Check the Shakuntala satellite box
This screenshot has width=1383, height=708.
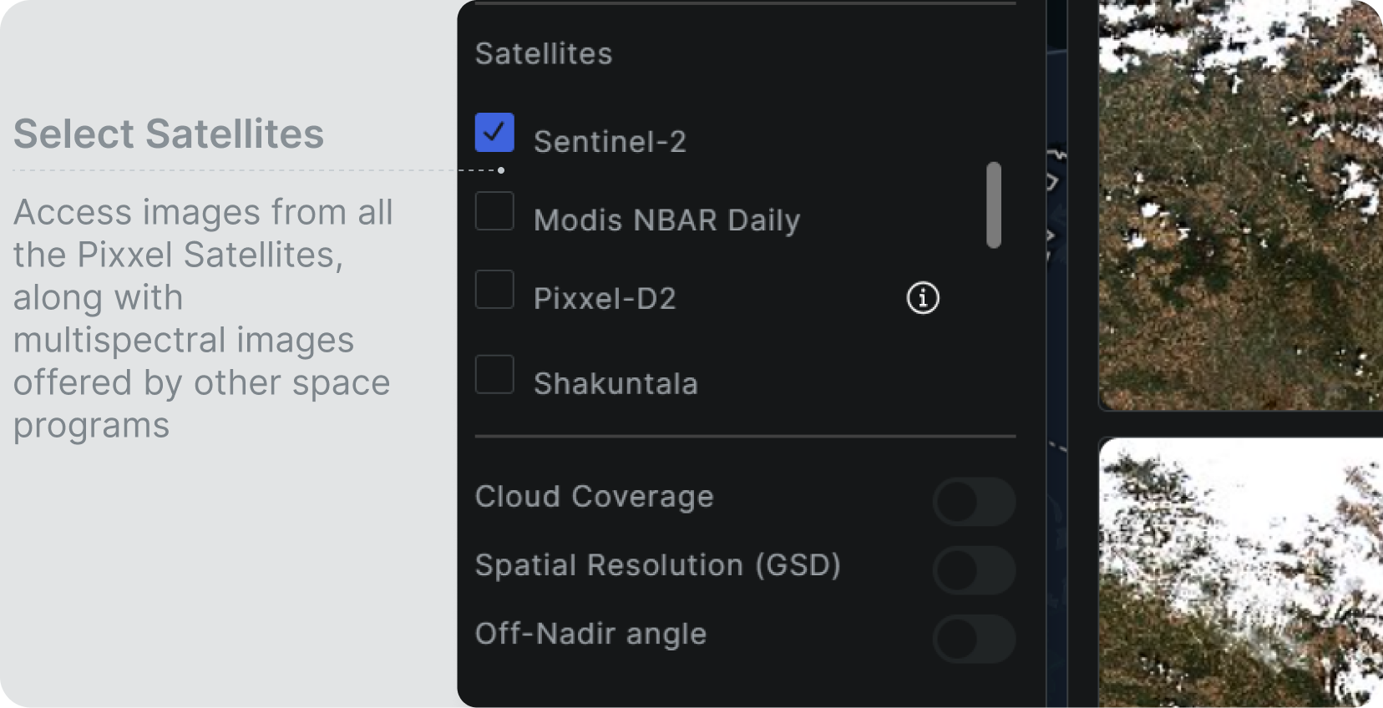pos(494,375)
